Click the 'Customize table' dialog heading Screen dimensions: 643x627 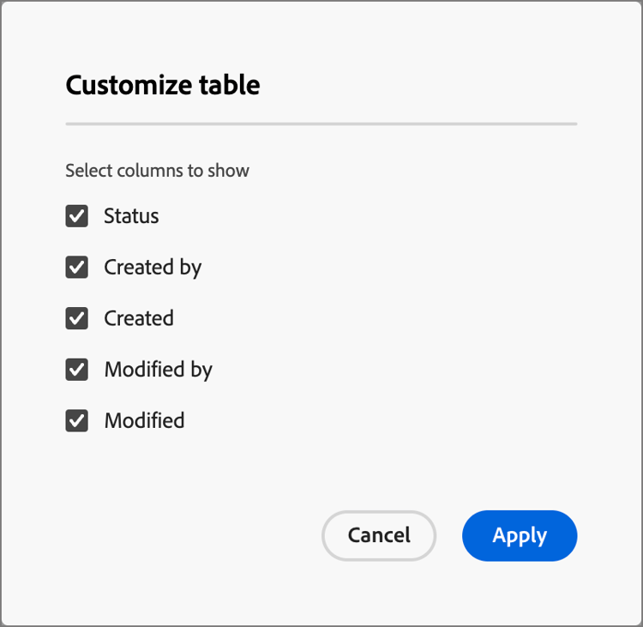[x=163, y=86]
